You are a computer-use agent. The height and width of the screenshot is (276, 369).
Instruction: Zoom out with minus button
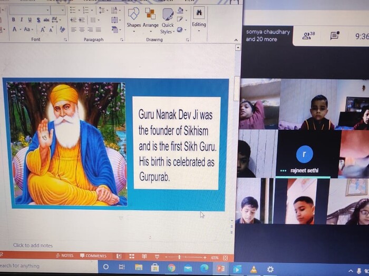coord(166,257)
